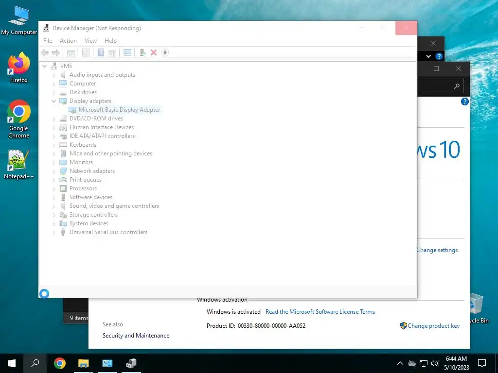498x373 pixels.
Task: Click the Action pane toolbar icon beside Help
Action: 112,52
